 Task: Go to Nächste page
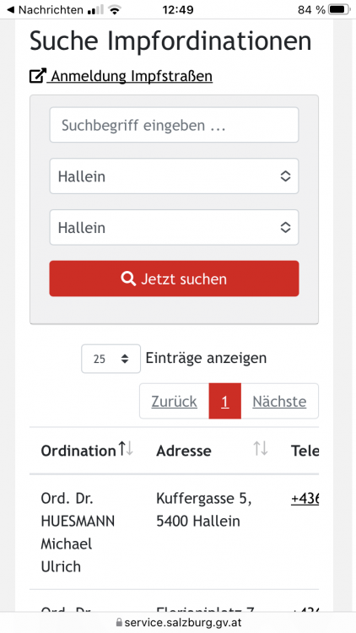(x=279, y=401)
